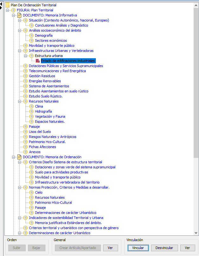Select Dotaciones Públicas y Servicios Supramunicipales
The height and width of the screenshot is (256, 199).
[x=66, y=66]
